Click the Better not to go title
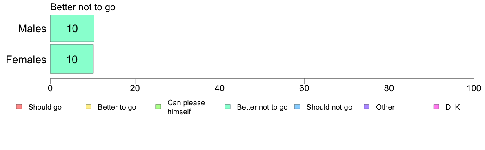 [83, 7]
